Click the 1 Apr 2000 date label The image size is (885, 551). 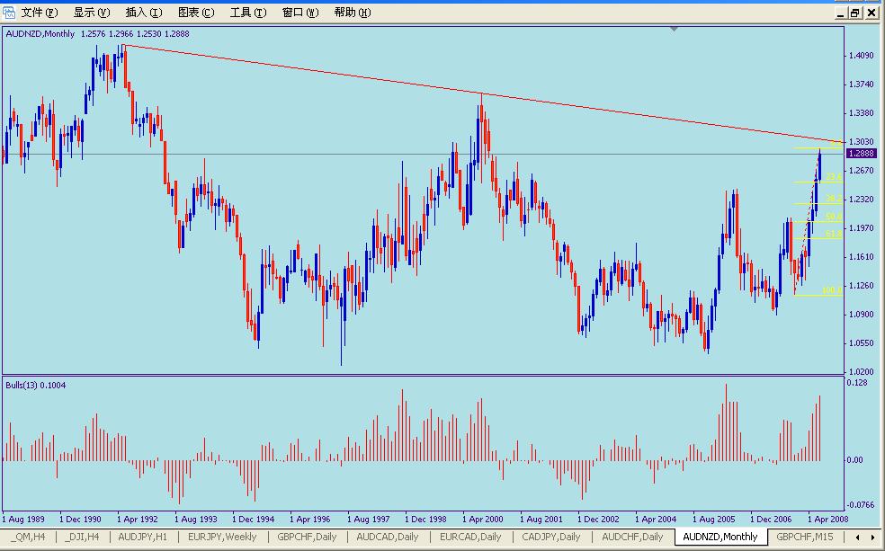click(483, 519)
